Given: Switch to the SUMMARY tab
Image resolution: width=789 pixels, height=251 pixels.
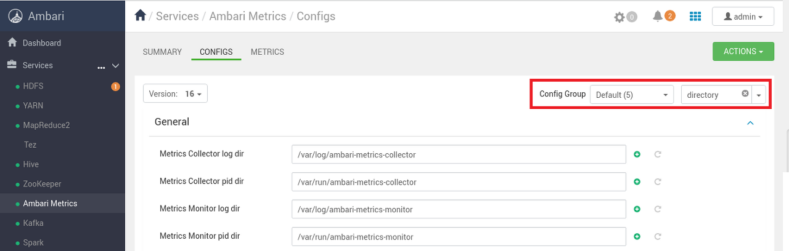Looking at the screenshot, I should click(162, 52).
